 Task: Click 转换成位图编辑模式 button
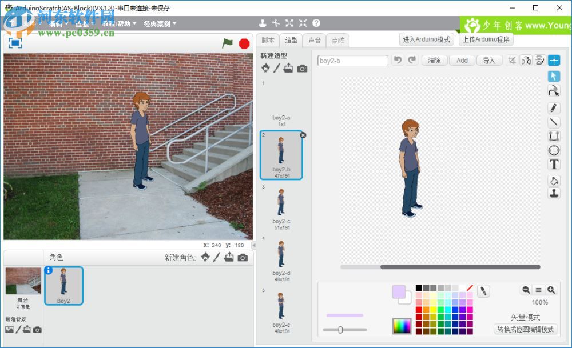[x=525, y=329]
